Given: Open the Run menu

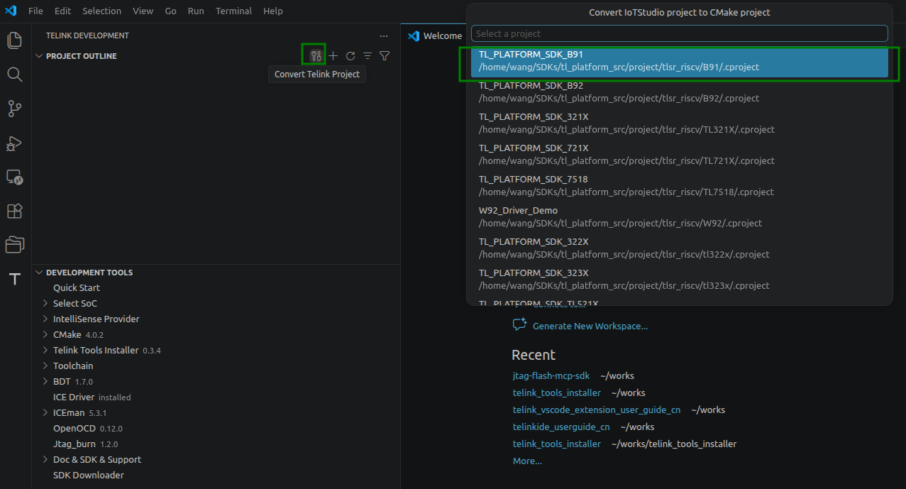Looking at the screenshot, I should click(x=196, y=11).
